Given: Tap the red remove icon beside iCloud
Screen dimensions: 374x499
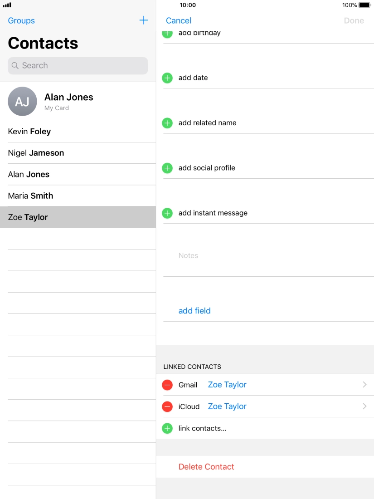Looking at the screenshot, I should [x=167, y=406].
